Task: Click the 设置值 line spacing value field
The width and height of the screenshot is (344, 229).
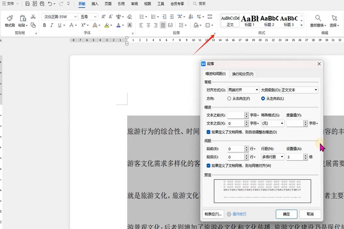Action: pos(295,157)
